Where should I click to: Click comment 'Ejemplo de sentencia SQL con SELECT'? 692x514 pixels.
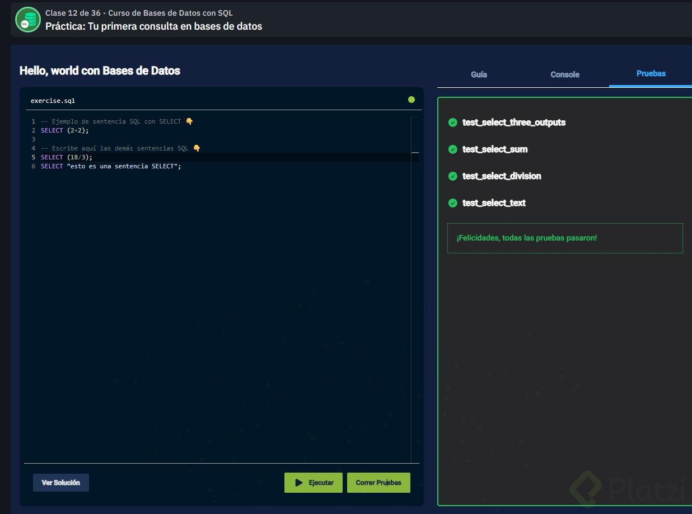point(117,121)
